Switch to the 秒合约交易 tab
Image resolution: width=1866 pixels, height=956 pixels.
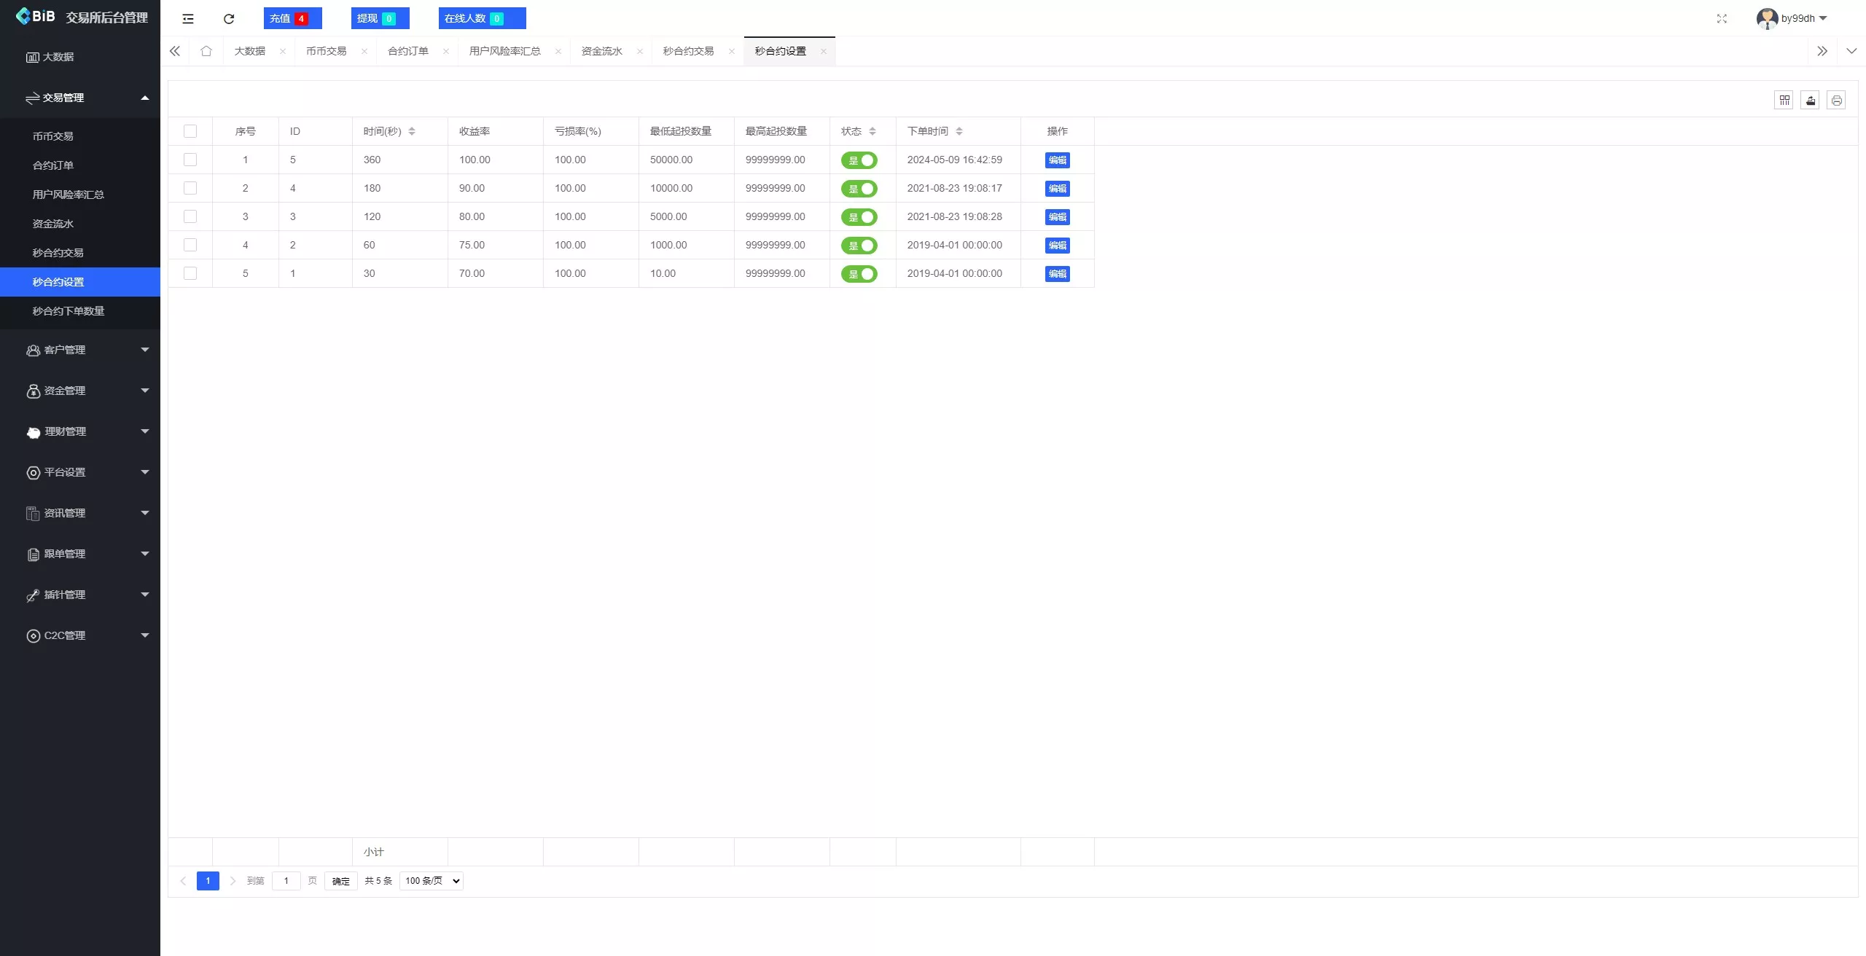click(687, 51)
